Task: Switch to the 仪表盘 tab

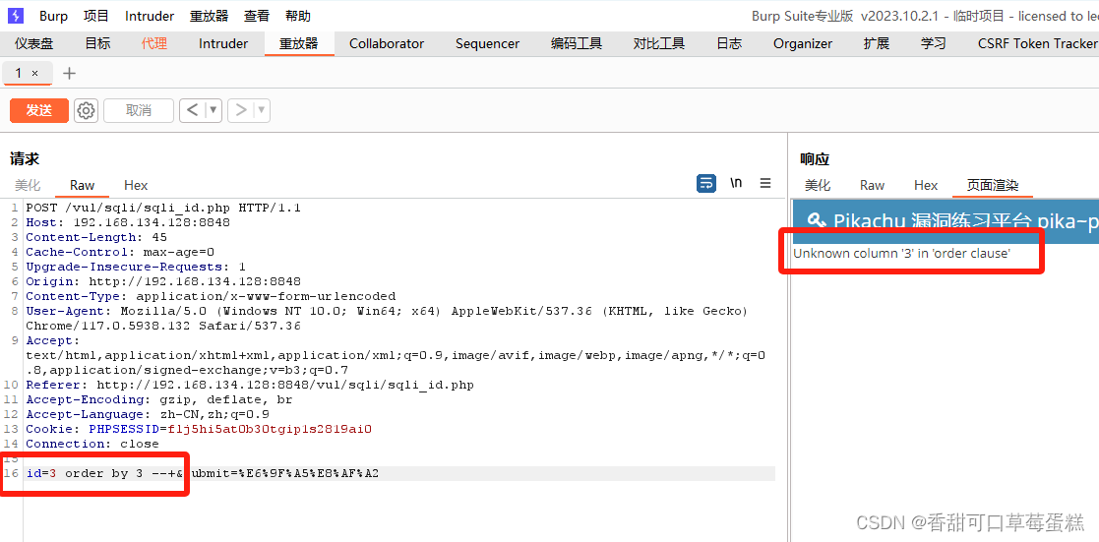Action: tap(34, 43)
